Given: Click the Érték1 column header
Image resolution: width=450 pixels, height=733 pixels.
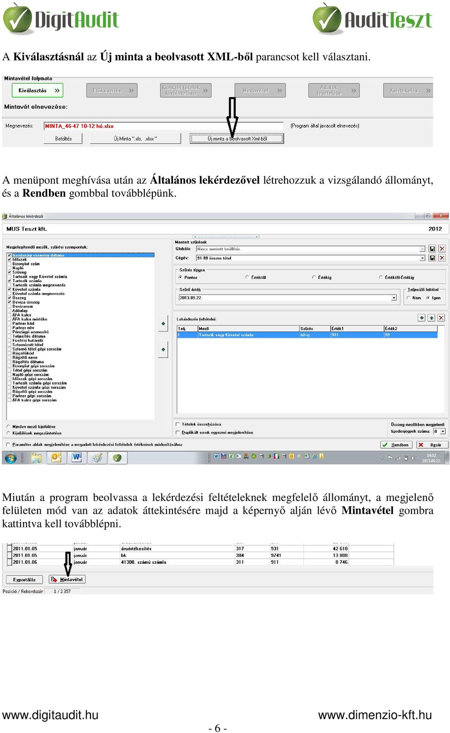Looking at the screenshot, I should click(x=357, y=329).
